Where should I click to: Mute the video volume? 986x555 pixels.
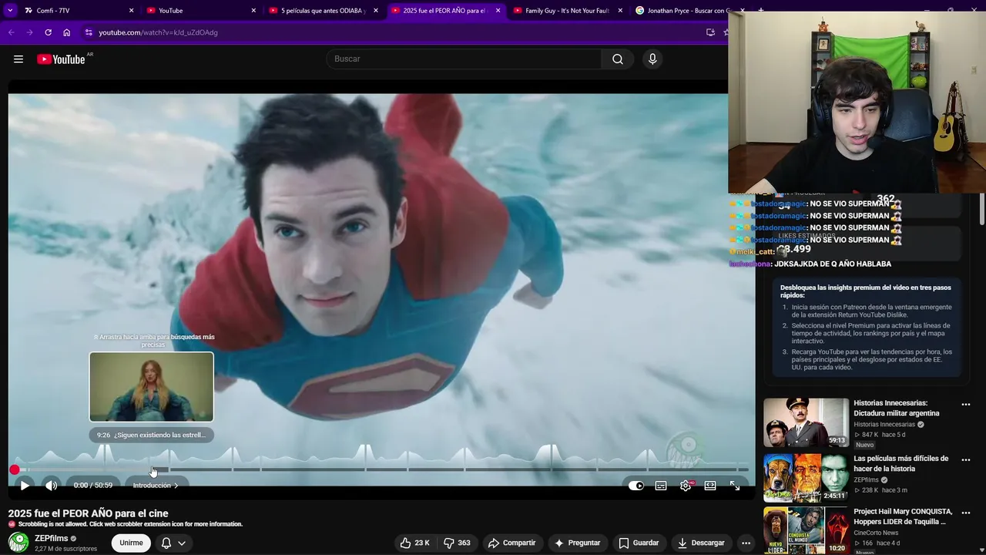click(51, 486)
